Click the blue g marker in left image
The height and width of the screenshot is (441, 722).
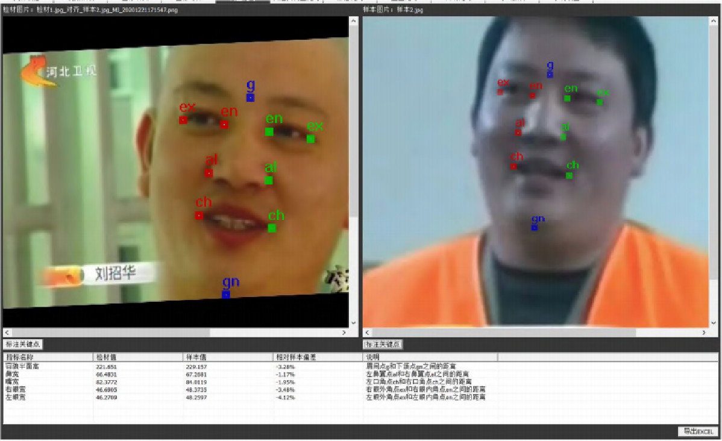[x=250, y=98]
